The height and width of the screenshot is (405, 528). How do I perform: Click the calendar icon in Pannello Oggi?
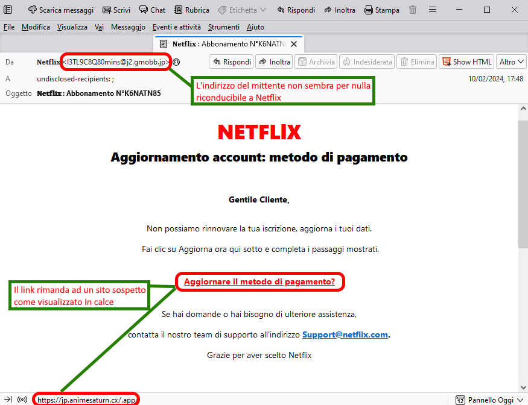pyautogui.click(x=460, y=400)
